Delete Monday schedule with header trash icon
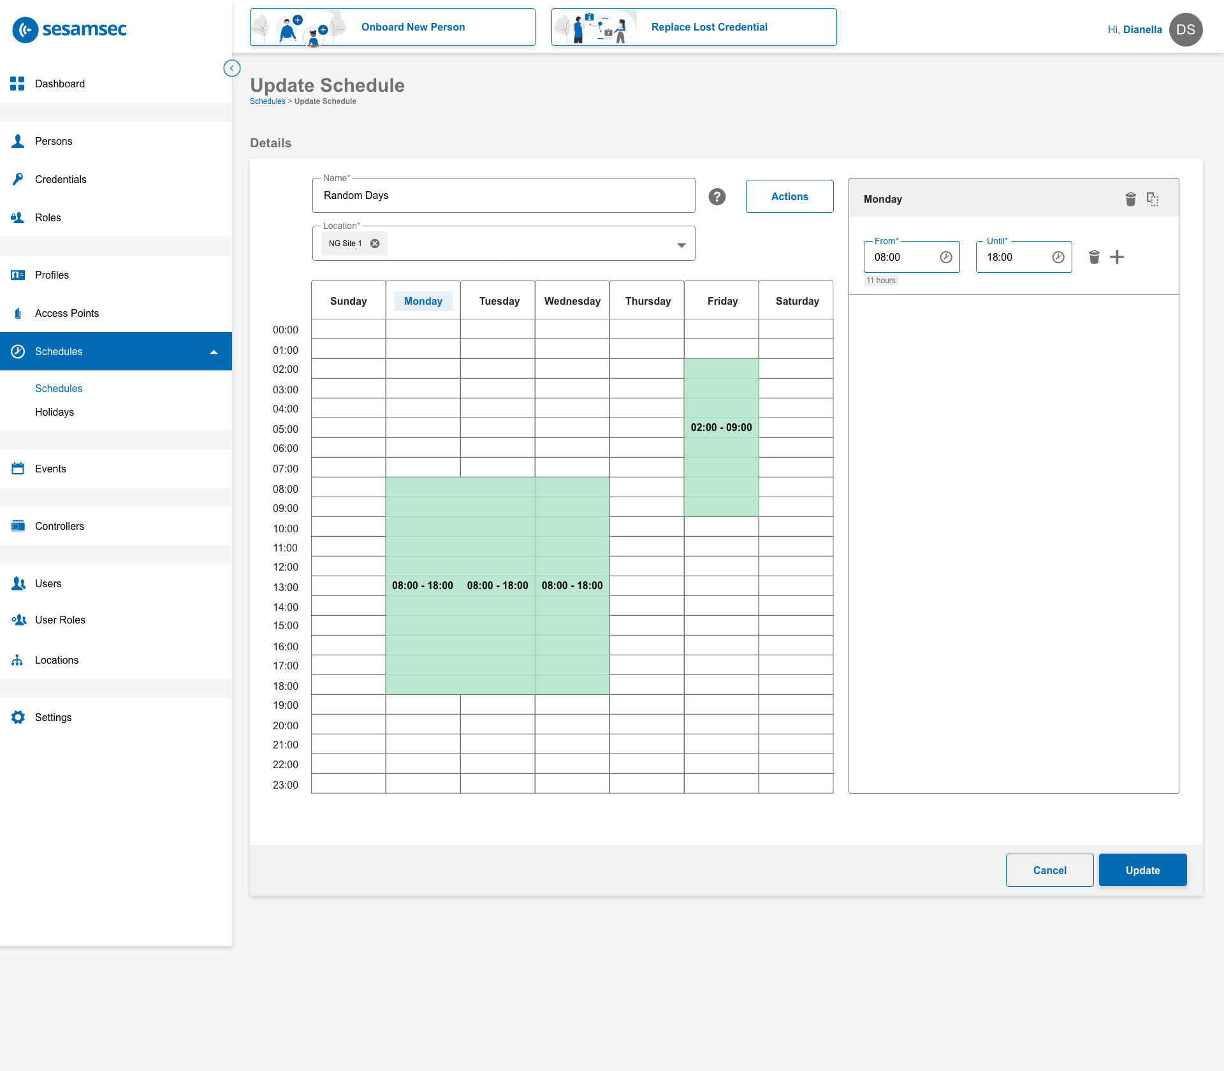Viewport: 1224px width, 1071px height. 1130,200
